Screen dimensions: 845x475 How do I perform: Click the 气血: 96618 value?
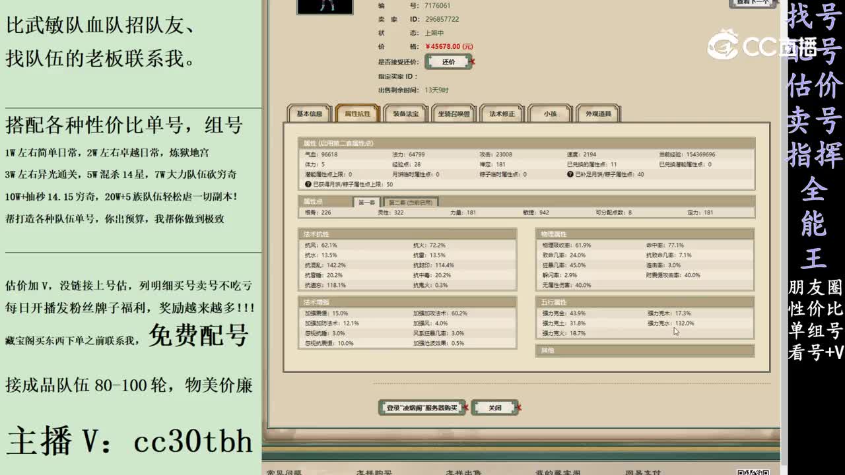click(x=320, y=154)
